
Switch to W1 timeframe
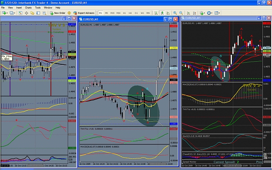click(x=142, y=13)
